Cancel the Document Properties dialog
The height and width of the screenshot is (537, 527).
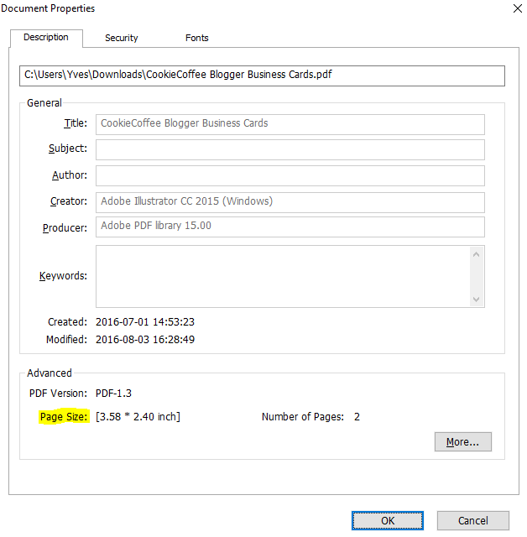[472, 520]
